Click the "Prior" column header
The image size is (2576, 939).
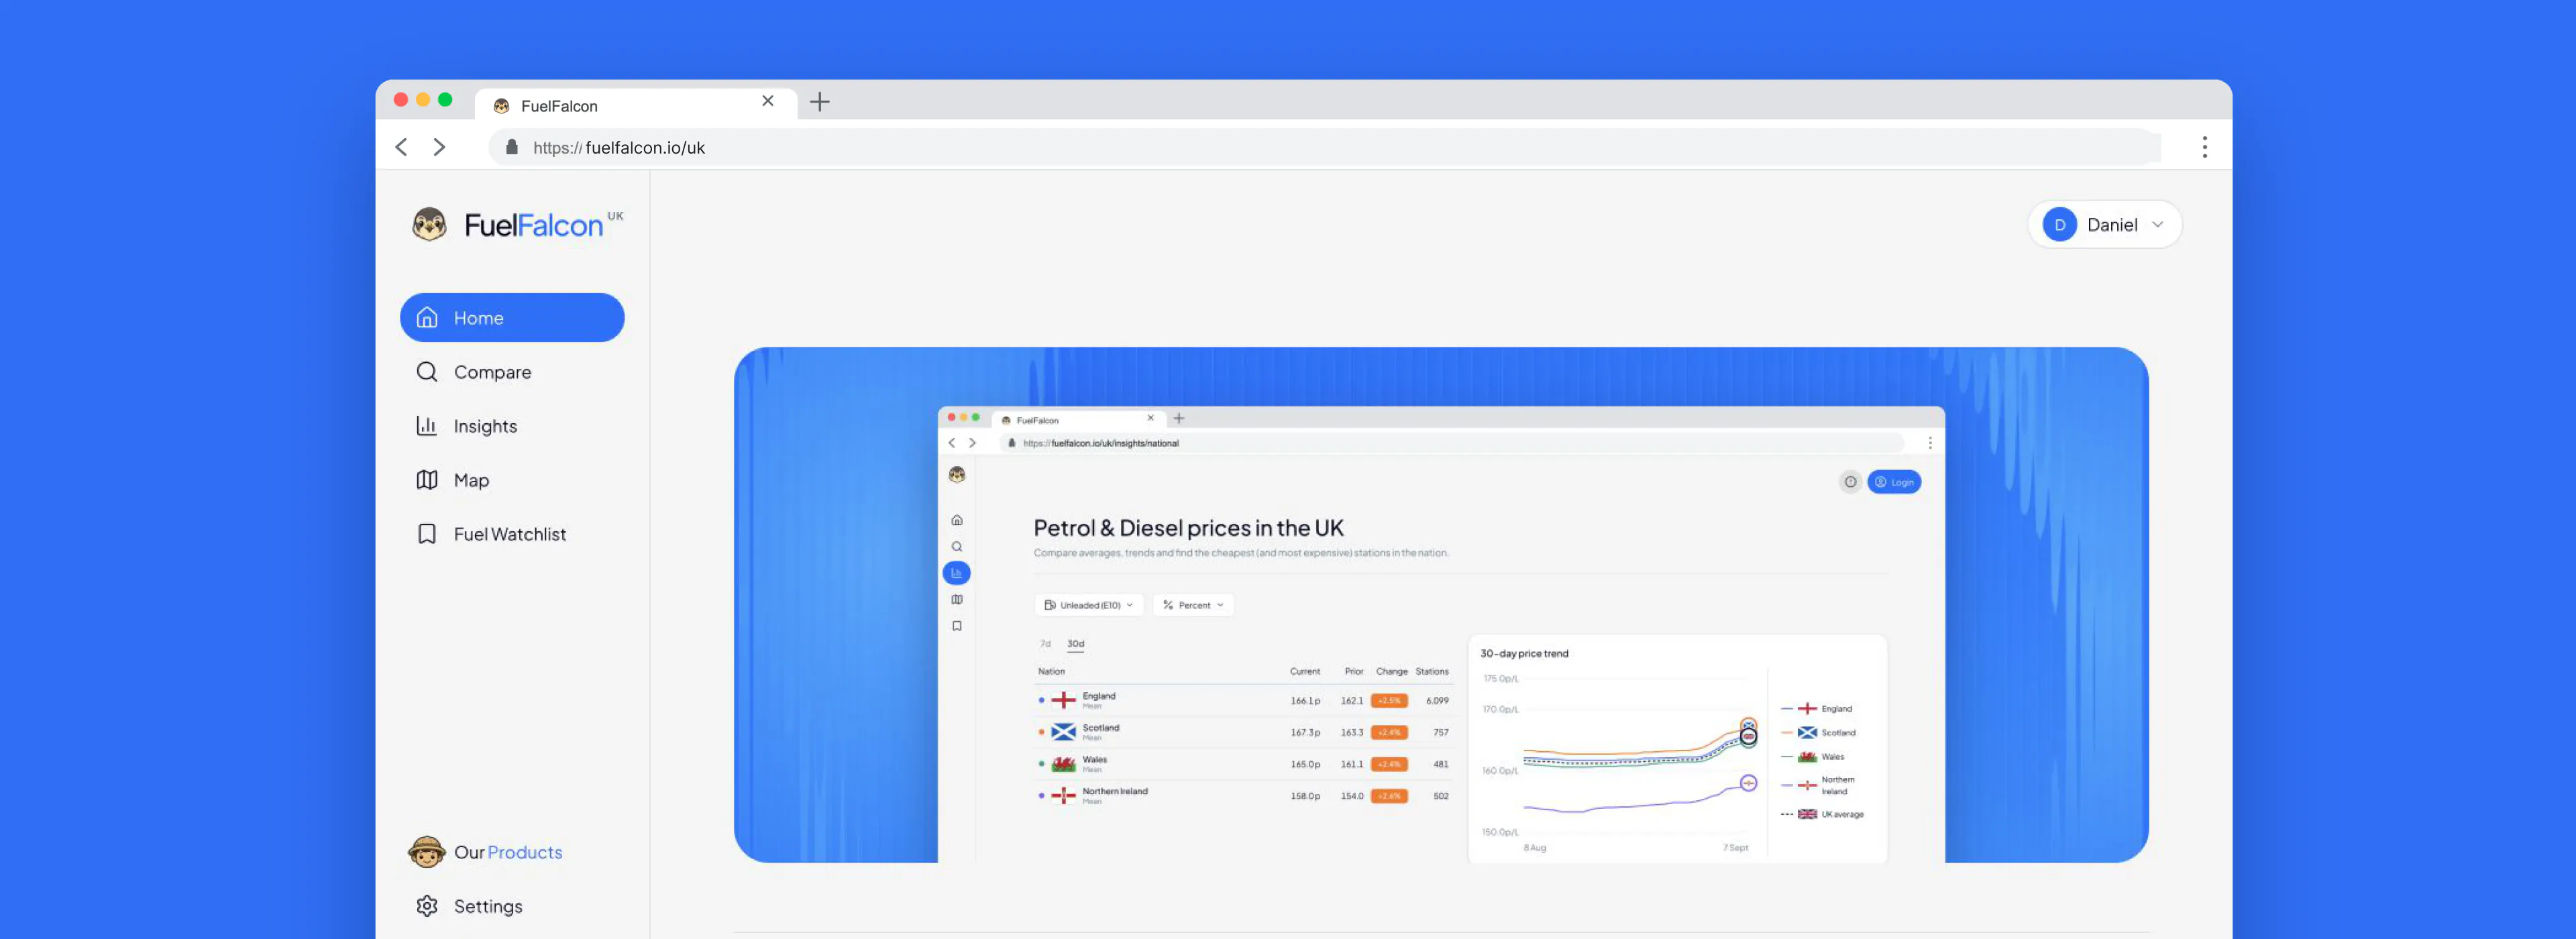pyautogui.click(x=1354, y=672)
